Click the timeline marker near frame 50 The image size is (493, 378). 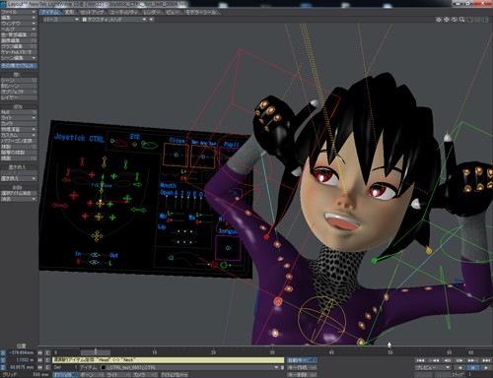(389, 345)
